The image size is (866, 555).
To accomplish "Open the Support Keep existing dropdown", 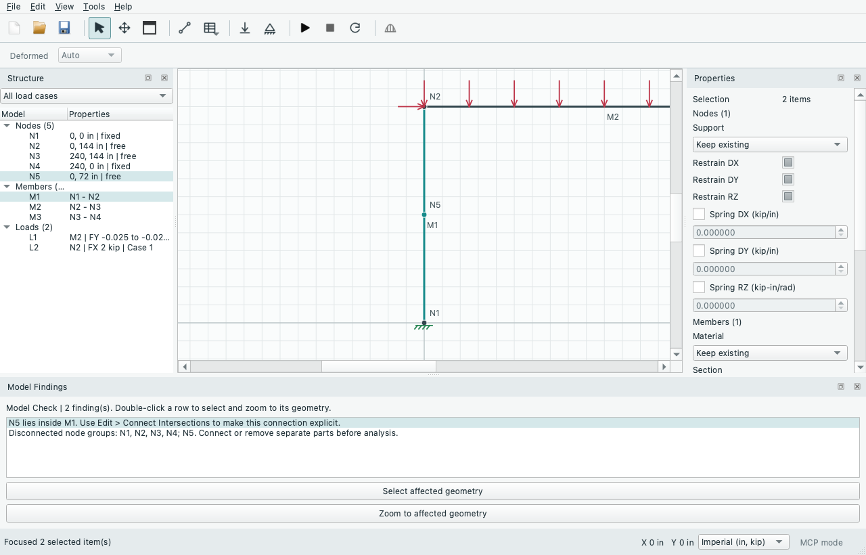I will click(770, 144).
